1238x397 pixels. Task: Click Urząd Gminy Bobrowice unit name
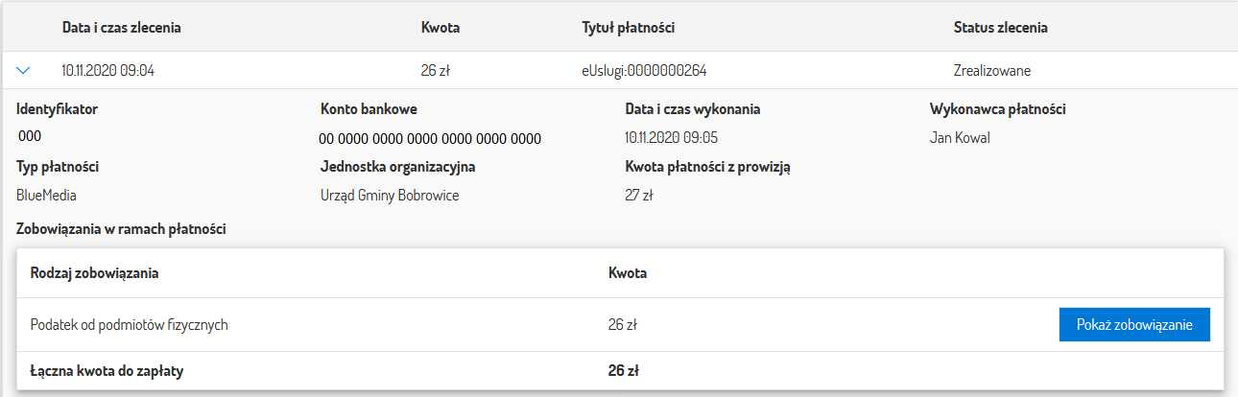(390, 195)
